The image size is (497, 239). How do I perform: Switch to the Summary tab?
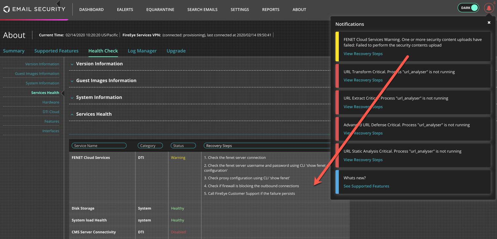pos(14,51)
